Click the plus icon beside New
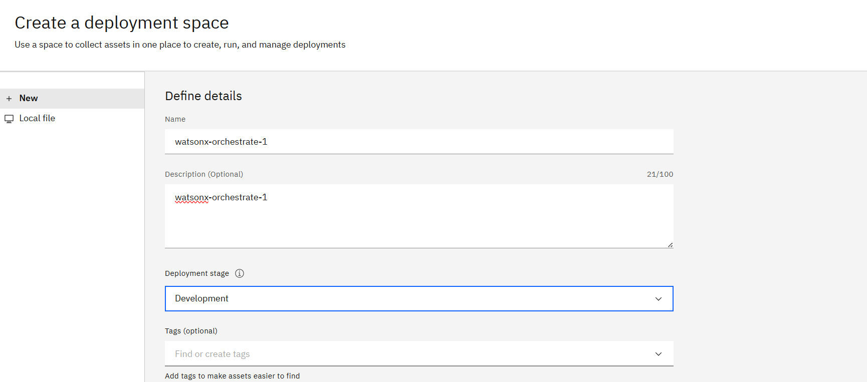 (x=9, y=99)
